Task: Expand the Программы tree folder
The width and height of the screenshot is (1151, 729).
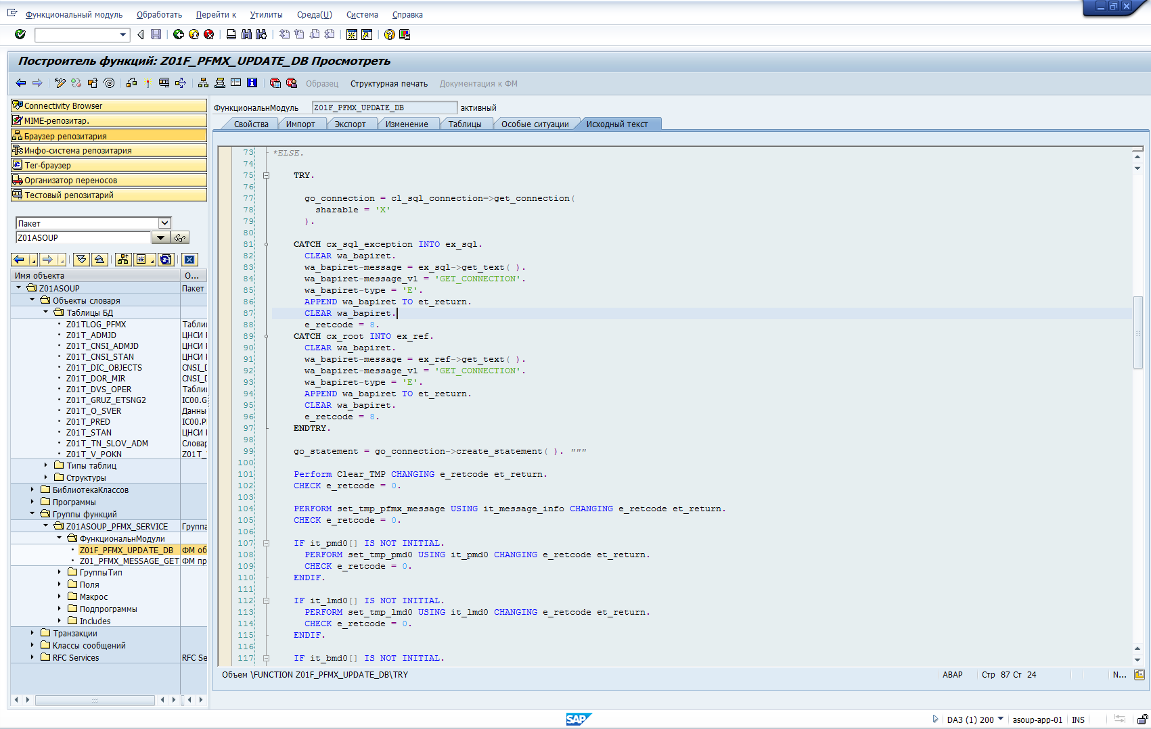Action: [x=32, y=502]
